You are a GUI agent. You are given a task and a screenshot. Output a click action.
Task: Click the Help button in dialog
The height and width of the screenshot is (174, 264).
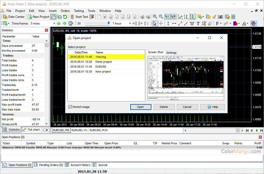(212, 107)
